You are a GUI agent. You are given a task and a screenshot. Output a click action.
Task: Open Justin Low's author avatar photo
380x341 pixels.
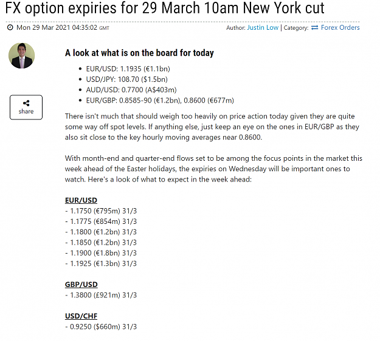[21, 56]
